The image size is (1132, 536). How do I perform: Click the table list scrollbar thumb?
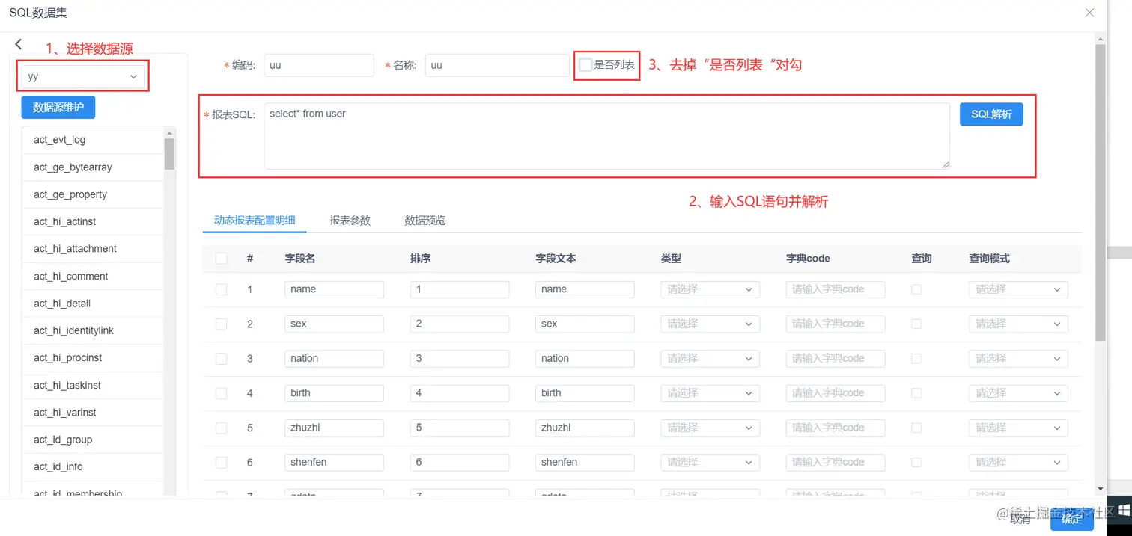point(170,153)
